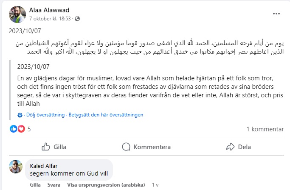Rate translation via Betygsätt den här översättningen
The height and width of the screenshot is (190, 290).
tap(105, 115)
